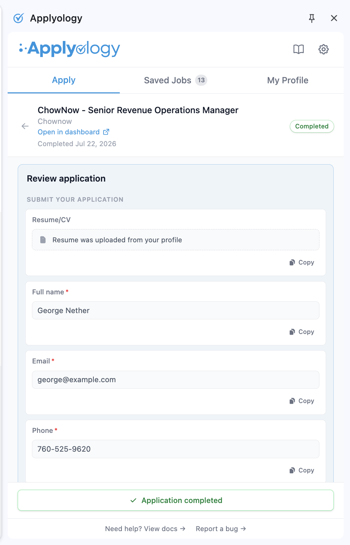Switch to the Apply tab

(x=64, y=80)
